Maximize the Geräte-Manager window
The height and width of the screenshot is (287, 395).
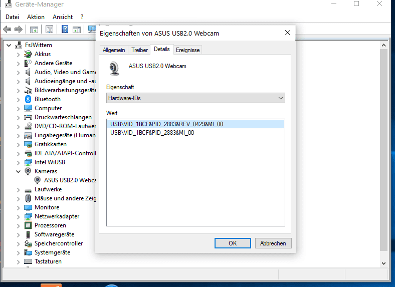tap(356, 4)
